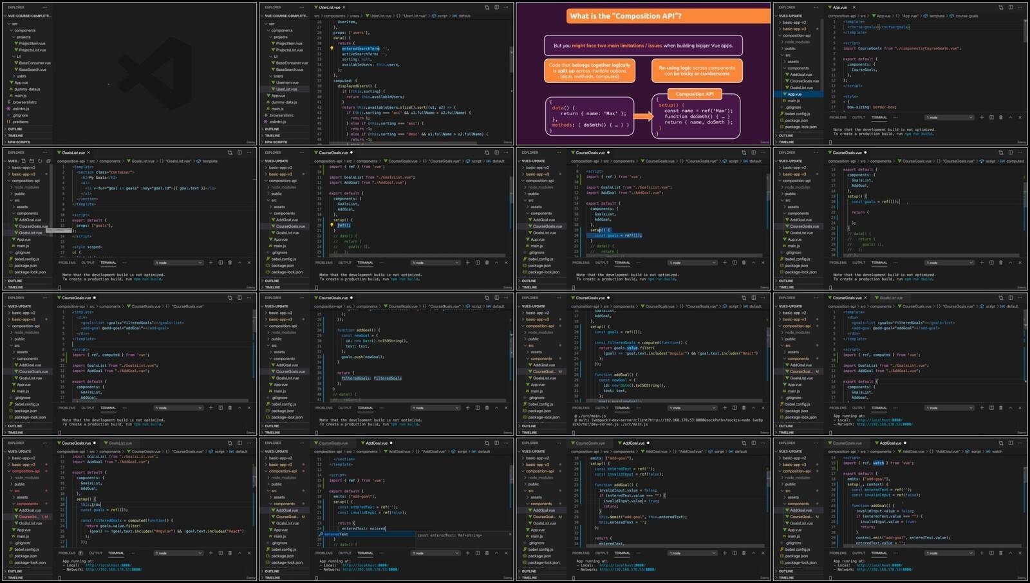Close the App.vue tab
The image size is (1030, 583).
(x=853, y=7)
